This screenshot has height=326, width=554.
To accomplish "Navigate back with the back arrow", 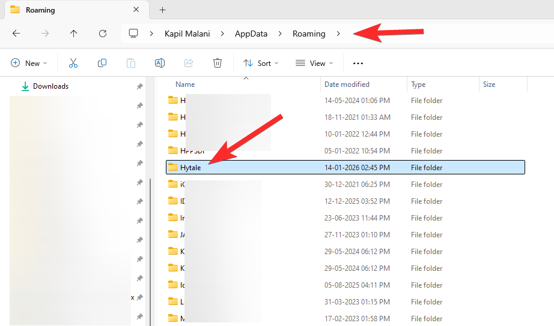I will coord(16,34).
